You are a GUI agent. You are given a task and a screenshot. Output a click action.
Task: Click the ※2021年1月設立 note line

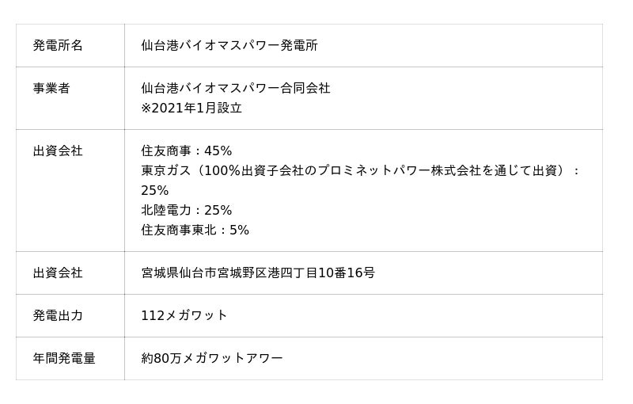pos(191,109)
